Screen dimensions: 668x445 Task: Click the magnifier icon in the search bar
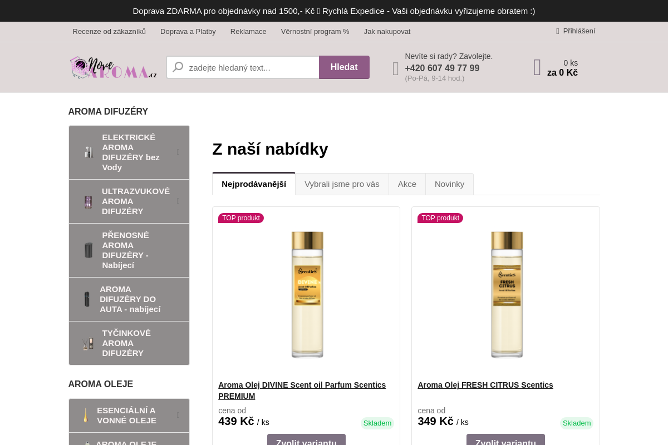(178, 67)
